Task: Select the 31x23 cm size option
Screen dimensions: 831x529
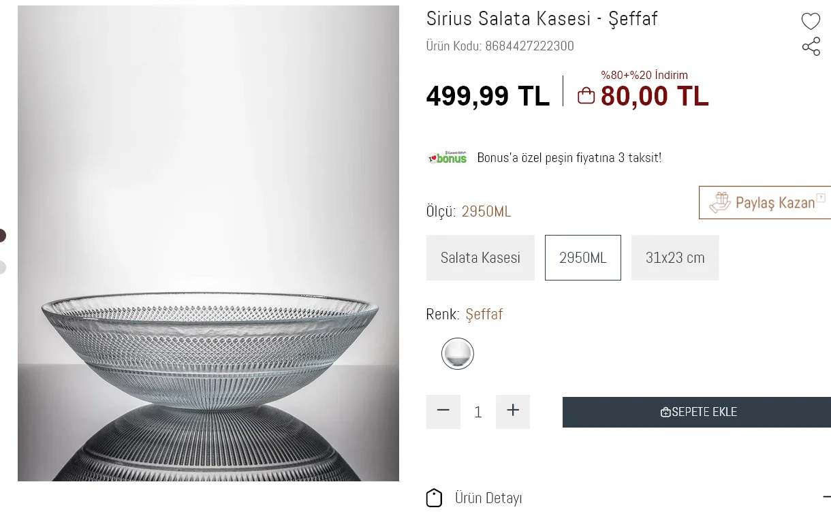Action: [x=675, y=257]
